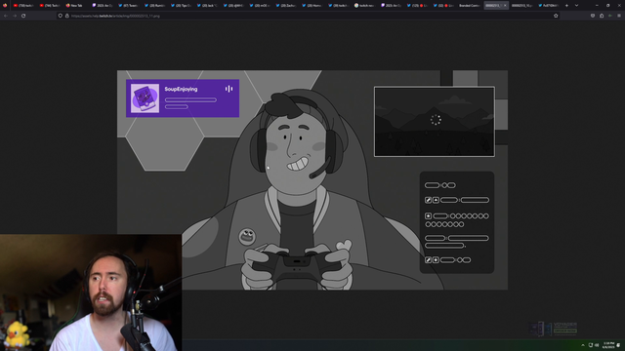Open the network status tray icon
The width and height of the screenshot is (625, 351).
click(x=590, y=345)
